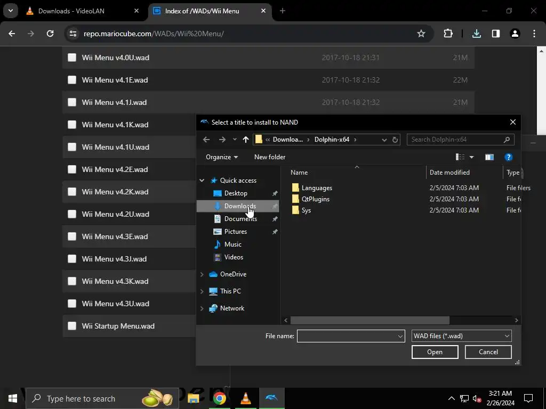Screen dimensions: 546x409
Task: Click Cancel button in dialog
Action: (x=488, y=352)
